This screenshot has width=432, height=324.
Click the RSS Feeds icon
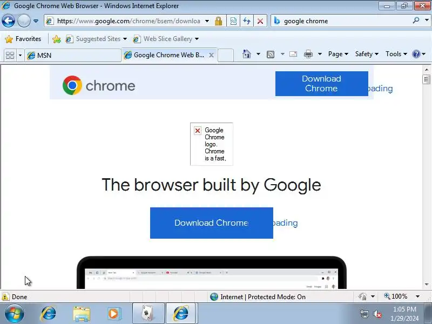(x=271, y=55)
